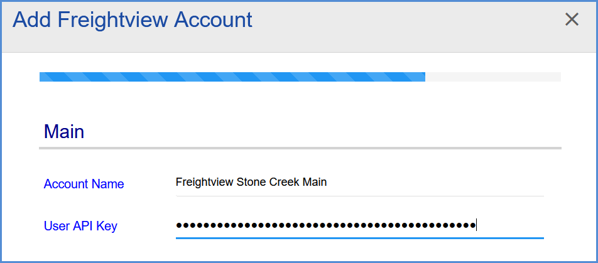This screenshot has width=598, height=263.
Task: Click the word Freightview in name field
Action: 204,183
